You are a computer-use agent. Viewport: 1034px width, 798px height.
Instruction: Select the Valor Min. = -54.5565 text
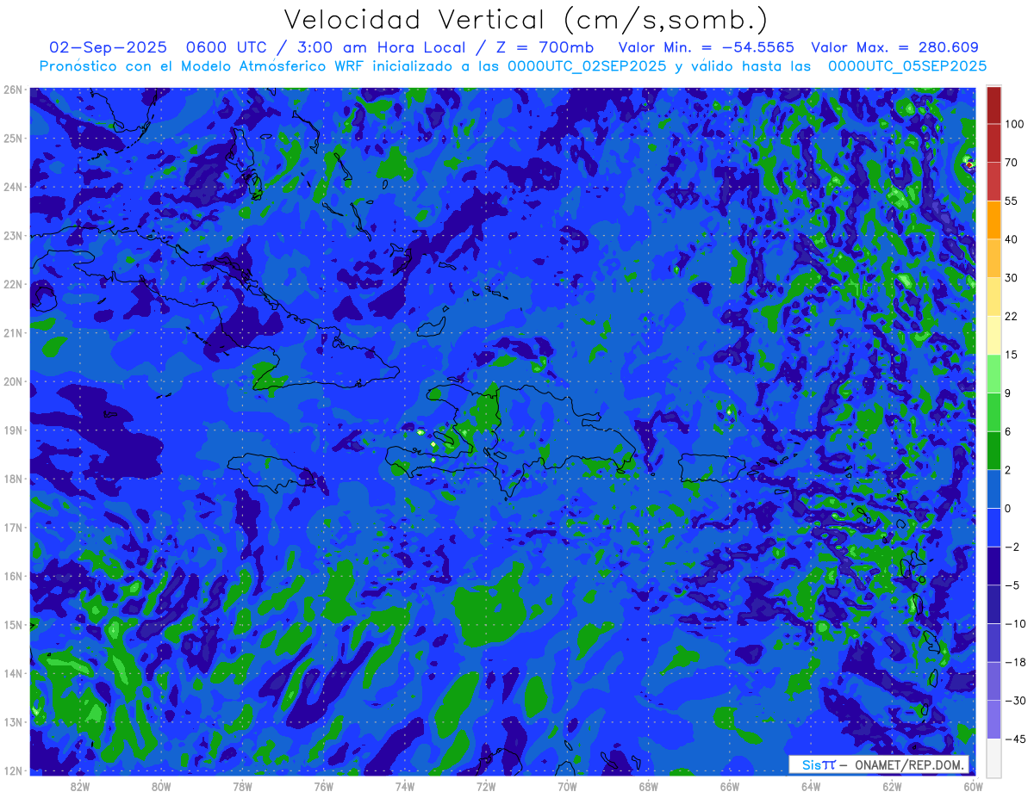(x=707, y=47)
